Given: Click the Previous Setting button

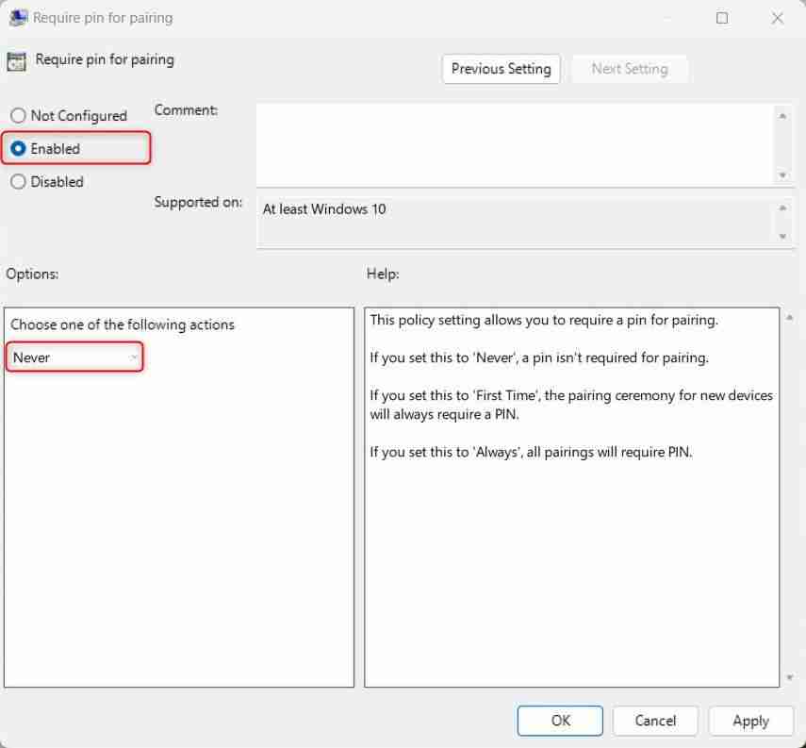Looking at the screenshot, I should 501,68.
